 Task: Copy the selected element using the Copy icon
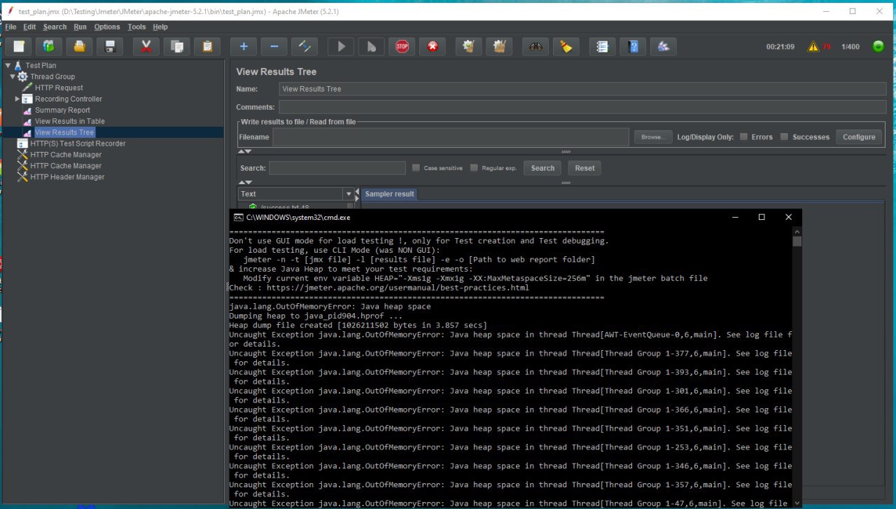[177, 47]
